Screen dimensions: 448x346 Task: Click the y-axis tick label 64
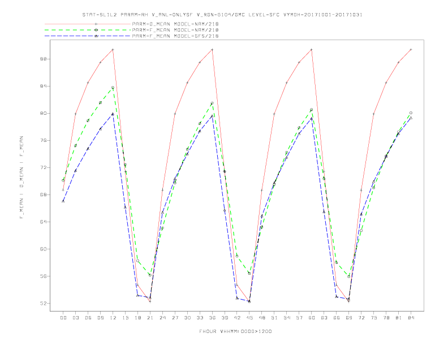coord(43,222)
